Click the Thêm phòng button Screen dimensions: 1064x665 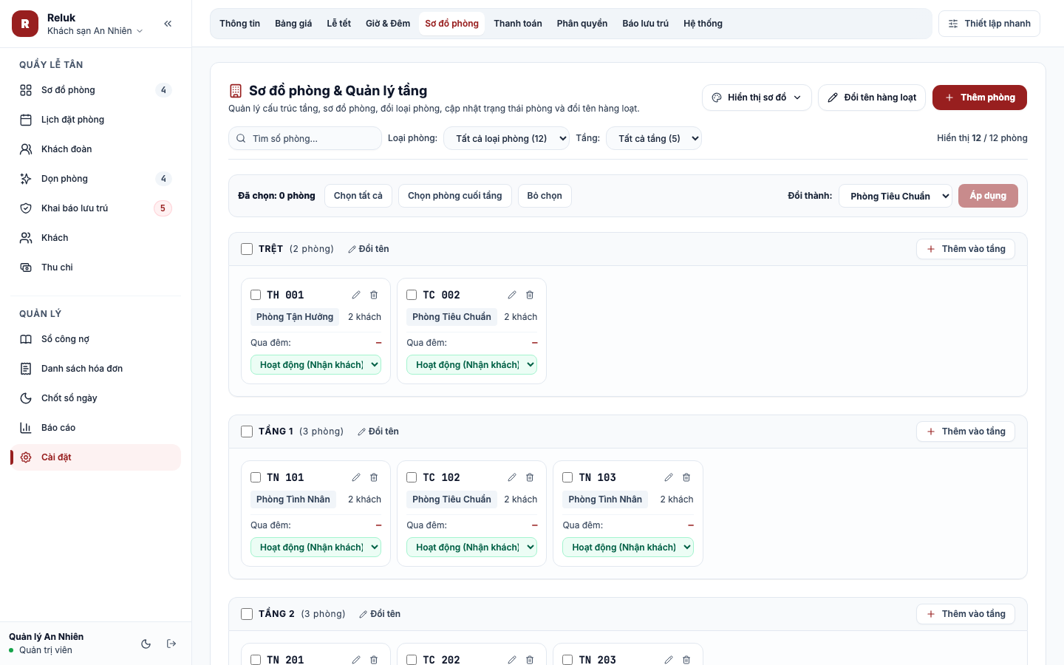click(980, 98)
